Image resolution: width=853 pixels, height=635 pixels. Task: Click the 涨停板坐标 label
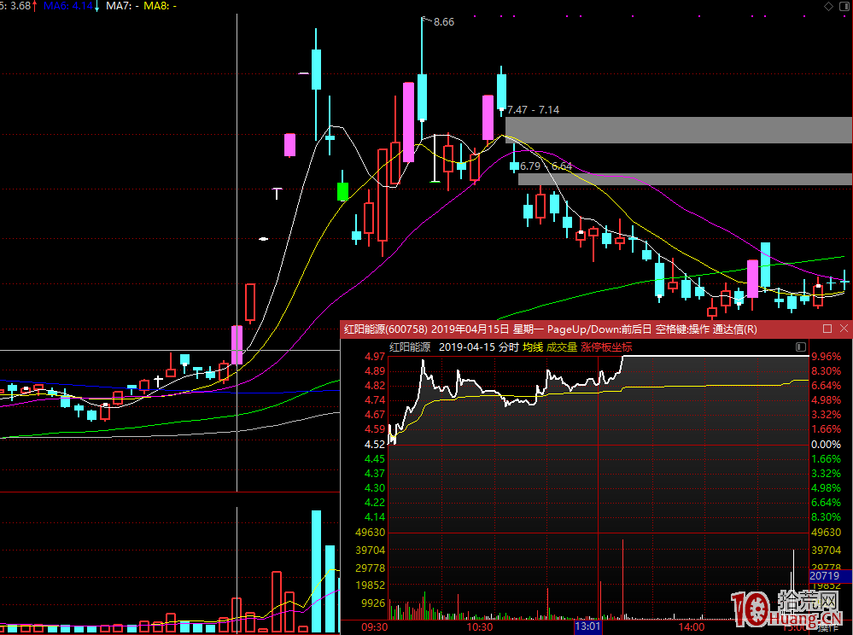(606, 347)
